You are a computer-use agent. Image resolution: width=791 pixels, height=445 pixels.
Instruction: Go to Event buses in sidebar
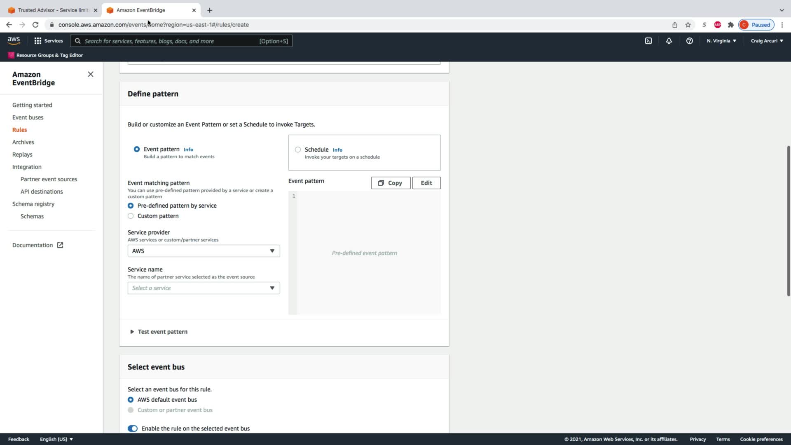[x=28, y=117]
